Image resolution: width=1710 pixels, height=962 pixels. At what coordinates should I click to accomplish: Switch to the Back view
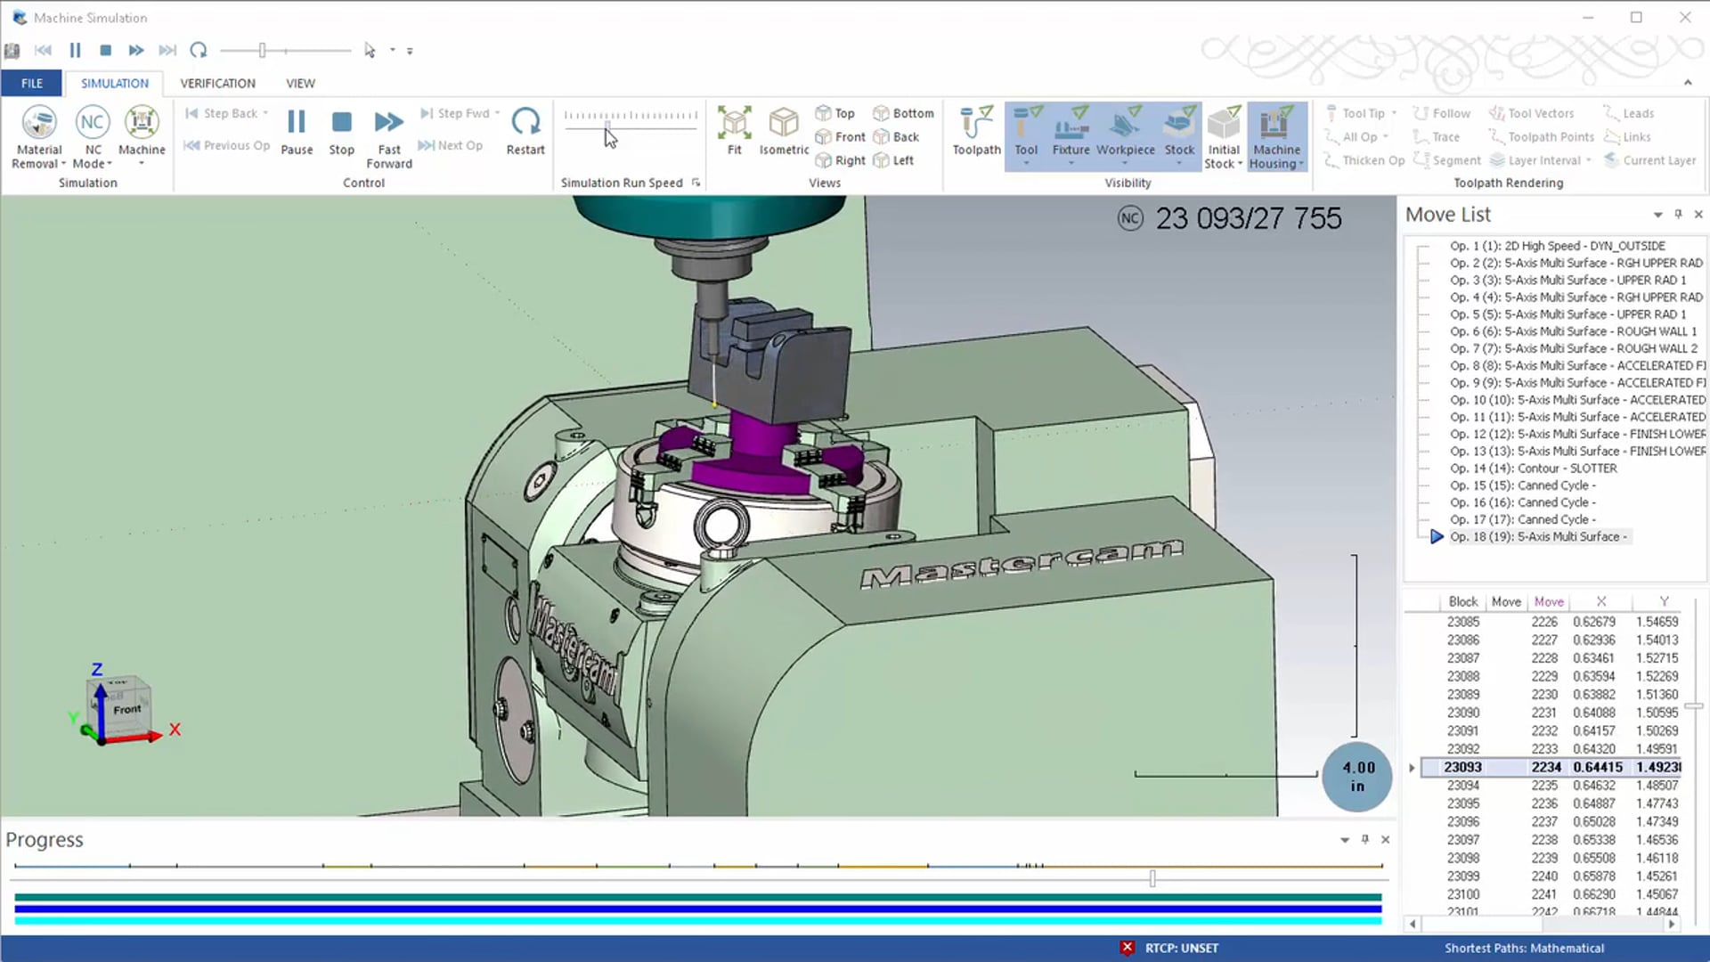[x=896, y=136]
